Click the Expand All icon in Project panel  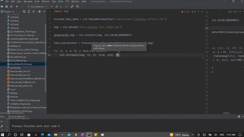pyautogui.click(x=29, y=12)
